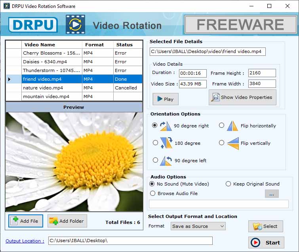
Task: Click the daisy preview image
Action: click(74, 162)
